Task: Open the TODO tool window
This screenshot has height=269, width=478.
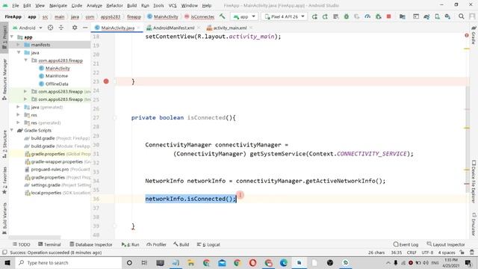Action: pos(22,244)
